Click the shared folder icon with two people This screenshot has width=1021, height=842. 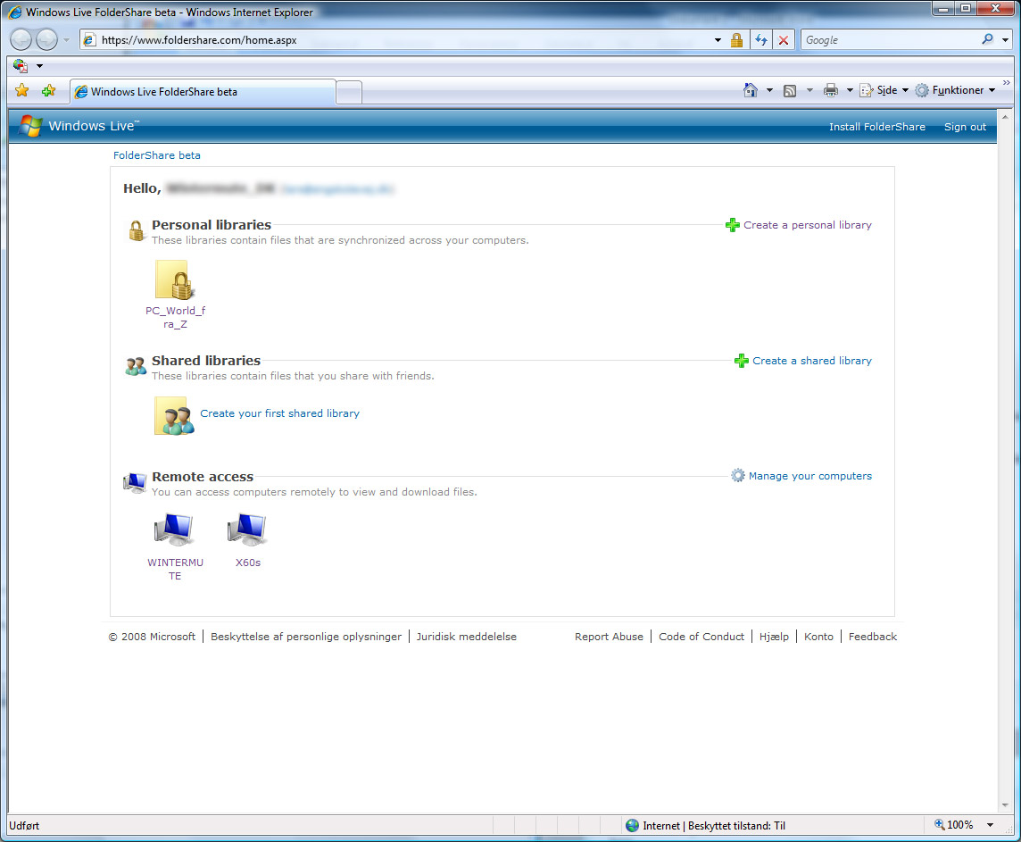tap(174, 415)
